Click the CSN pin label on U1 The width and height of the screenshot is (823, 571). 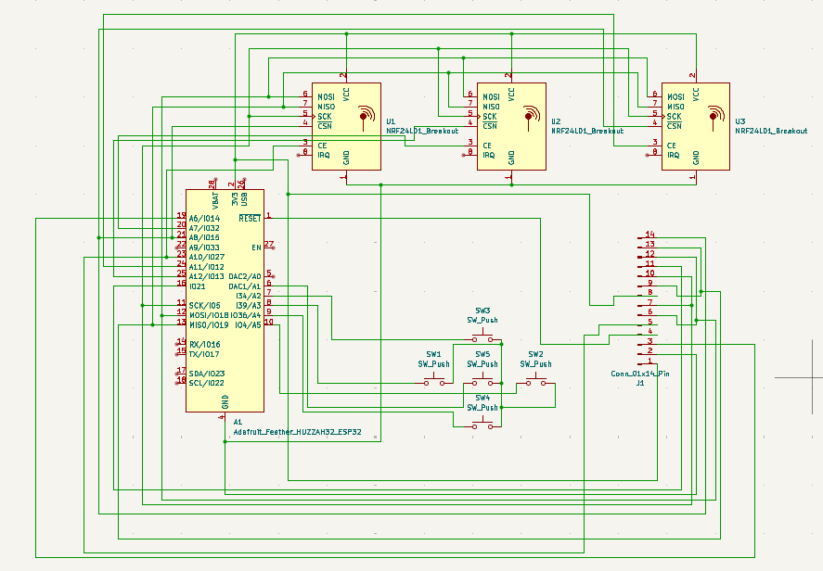point(325,126)
